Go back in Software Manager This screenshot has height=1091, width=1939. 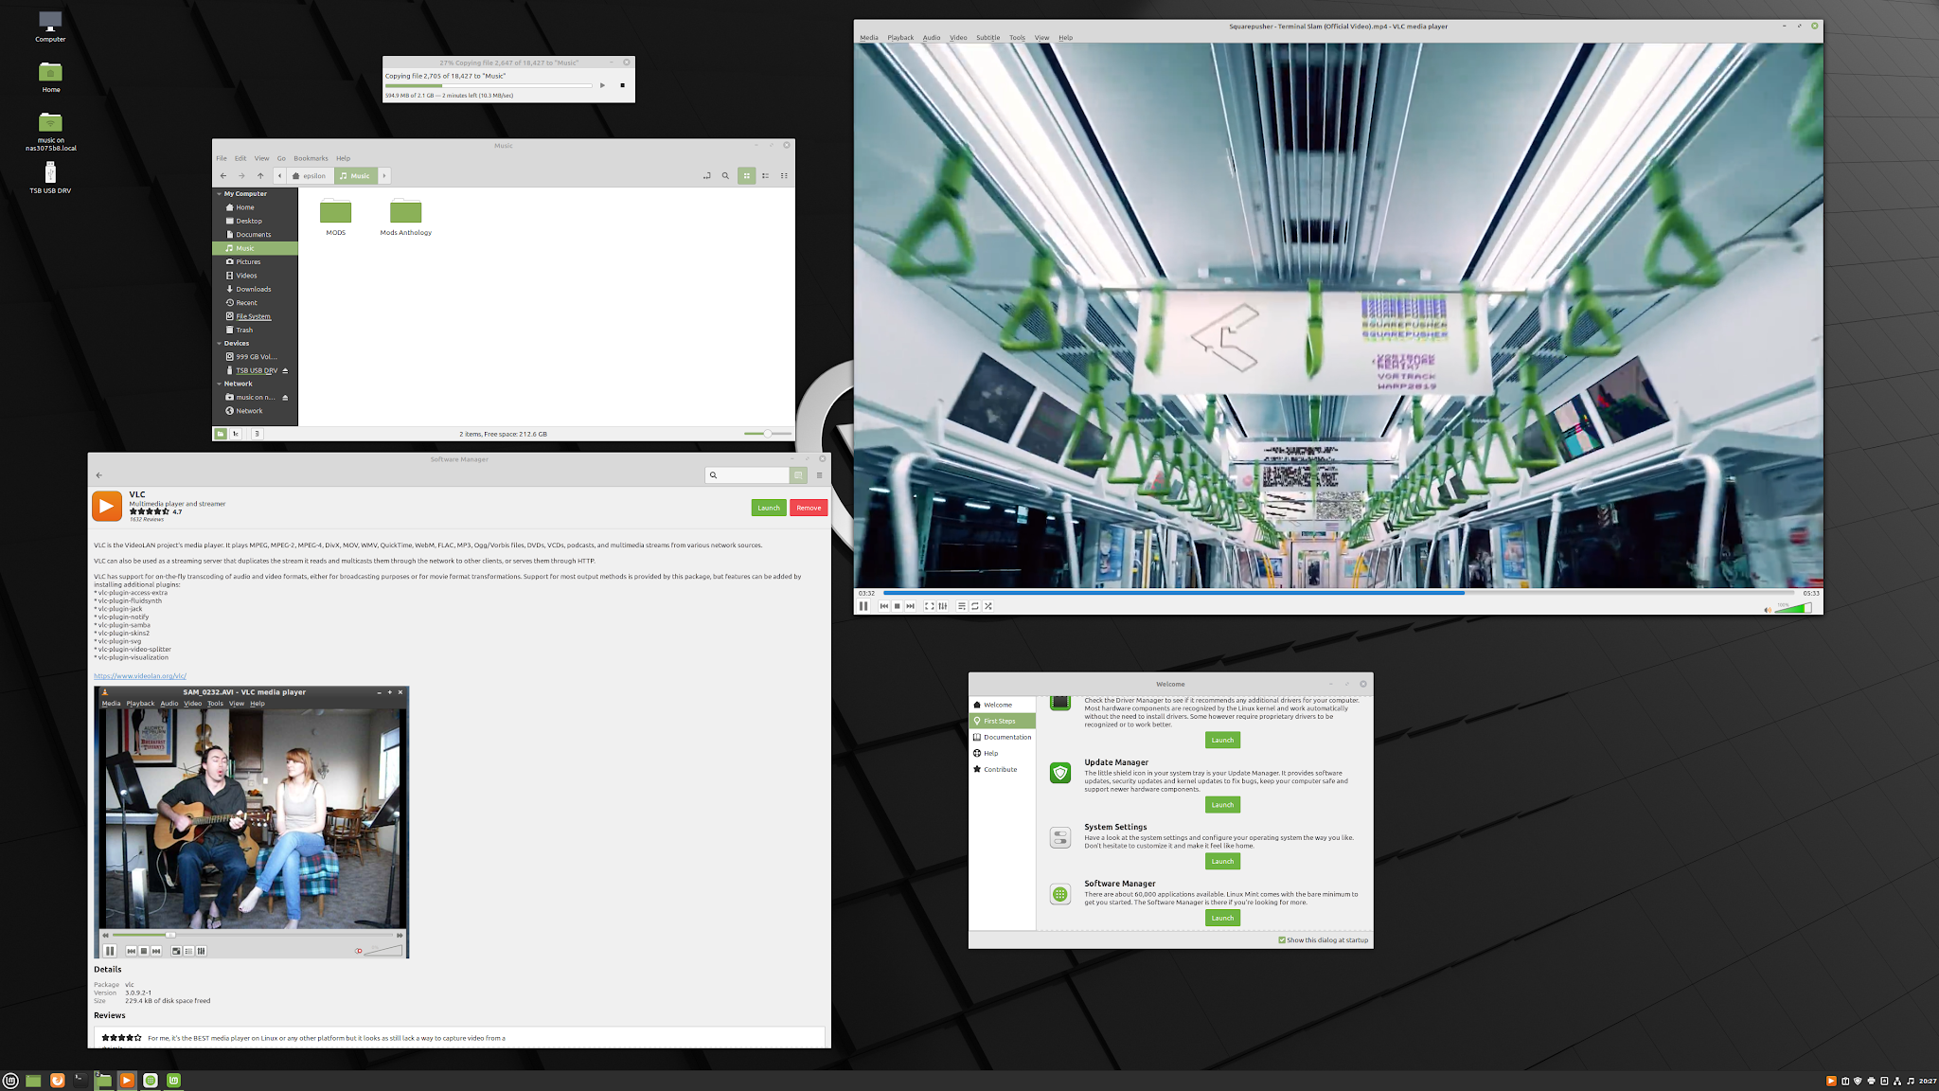coord(99,475)
